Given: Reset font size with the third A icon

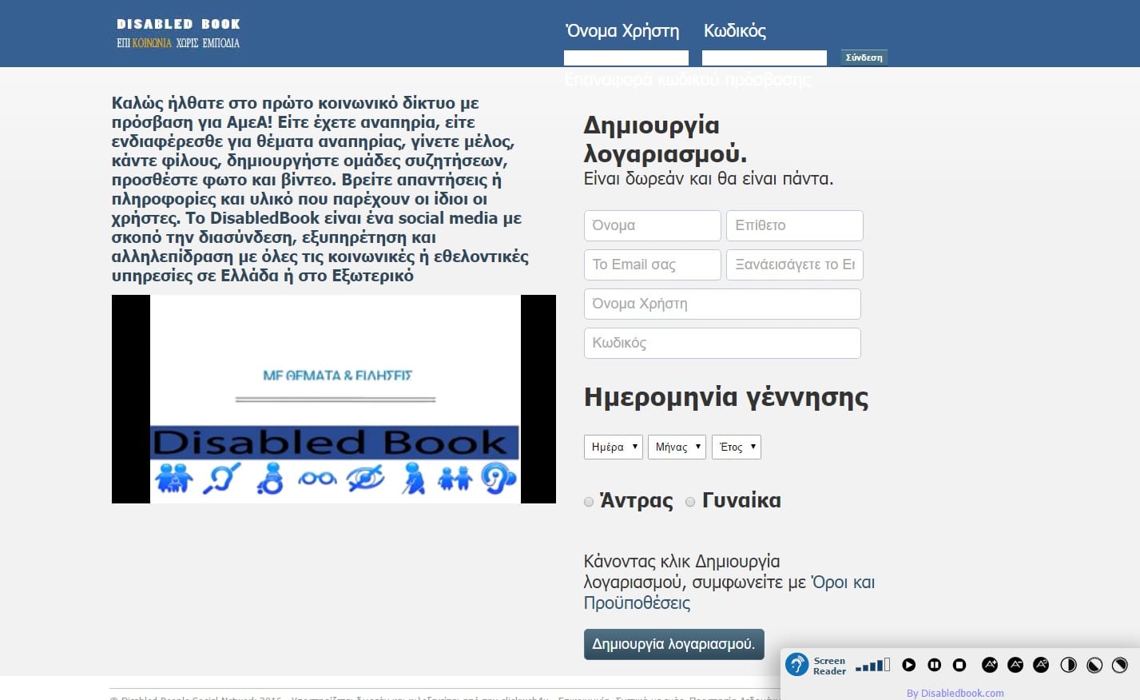Looking at the screenshot, I should pos(1041,665).
